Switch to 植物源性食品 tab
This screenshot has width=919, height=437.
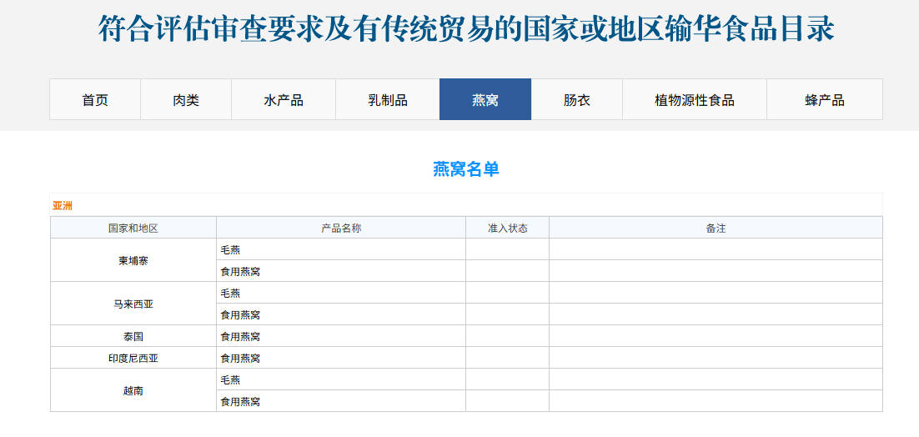click(x=695, y=100)
